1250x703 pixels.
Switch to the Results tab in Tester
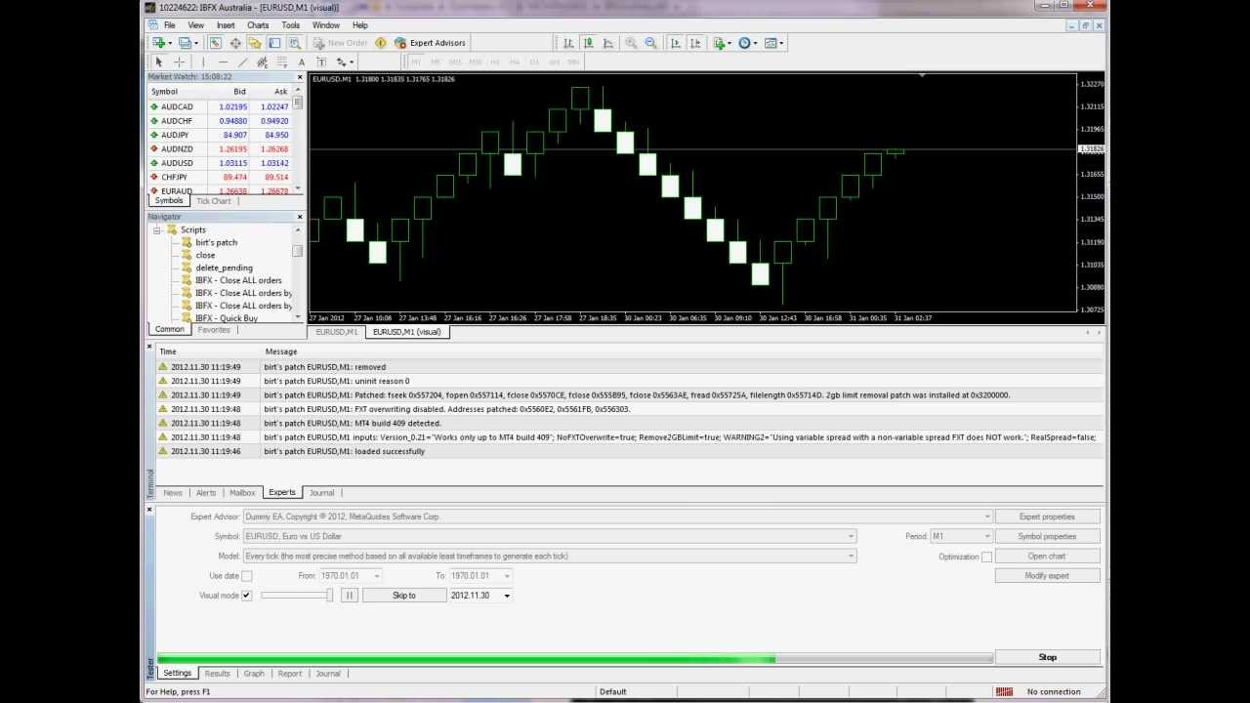coord(217,674)
